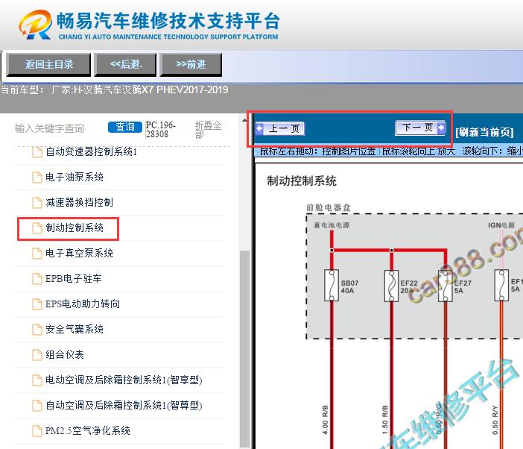Click the EF22 20A fuse in diagram
The width and height of the screenshot is (523, 449).
pos(392,286)
